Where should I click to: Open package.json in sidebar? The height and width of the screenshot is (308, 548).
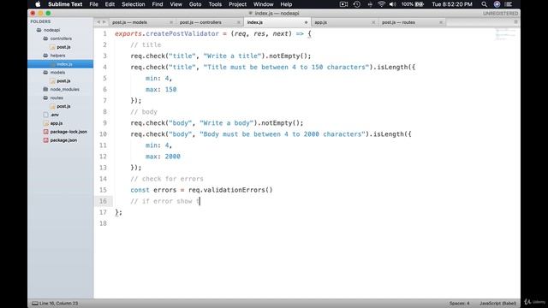coord(63,140)
